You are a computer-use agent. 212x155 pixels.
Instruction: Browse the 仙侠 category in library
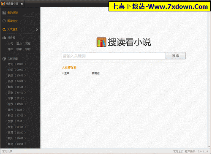pyautogui.click(x=17, y=81)
